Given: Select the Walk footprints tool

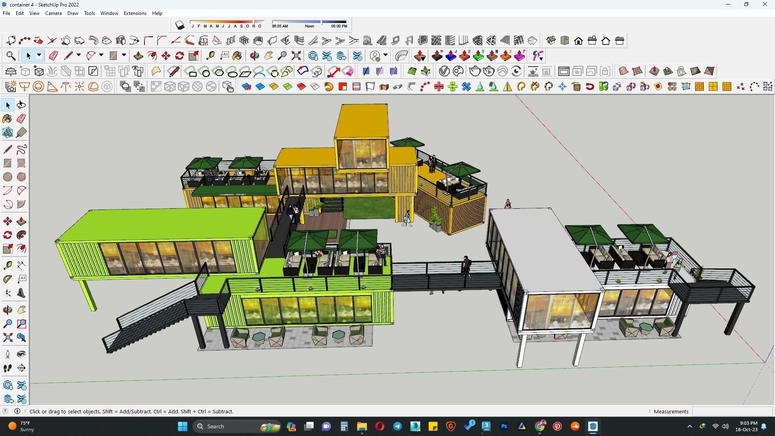Looking at the screenshot, I should pyautogui.click(x=7, y=368).
